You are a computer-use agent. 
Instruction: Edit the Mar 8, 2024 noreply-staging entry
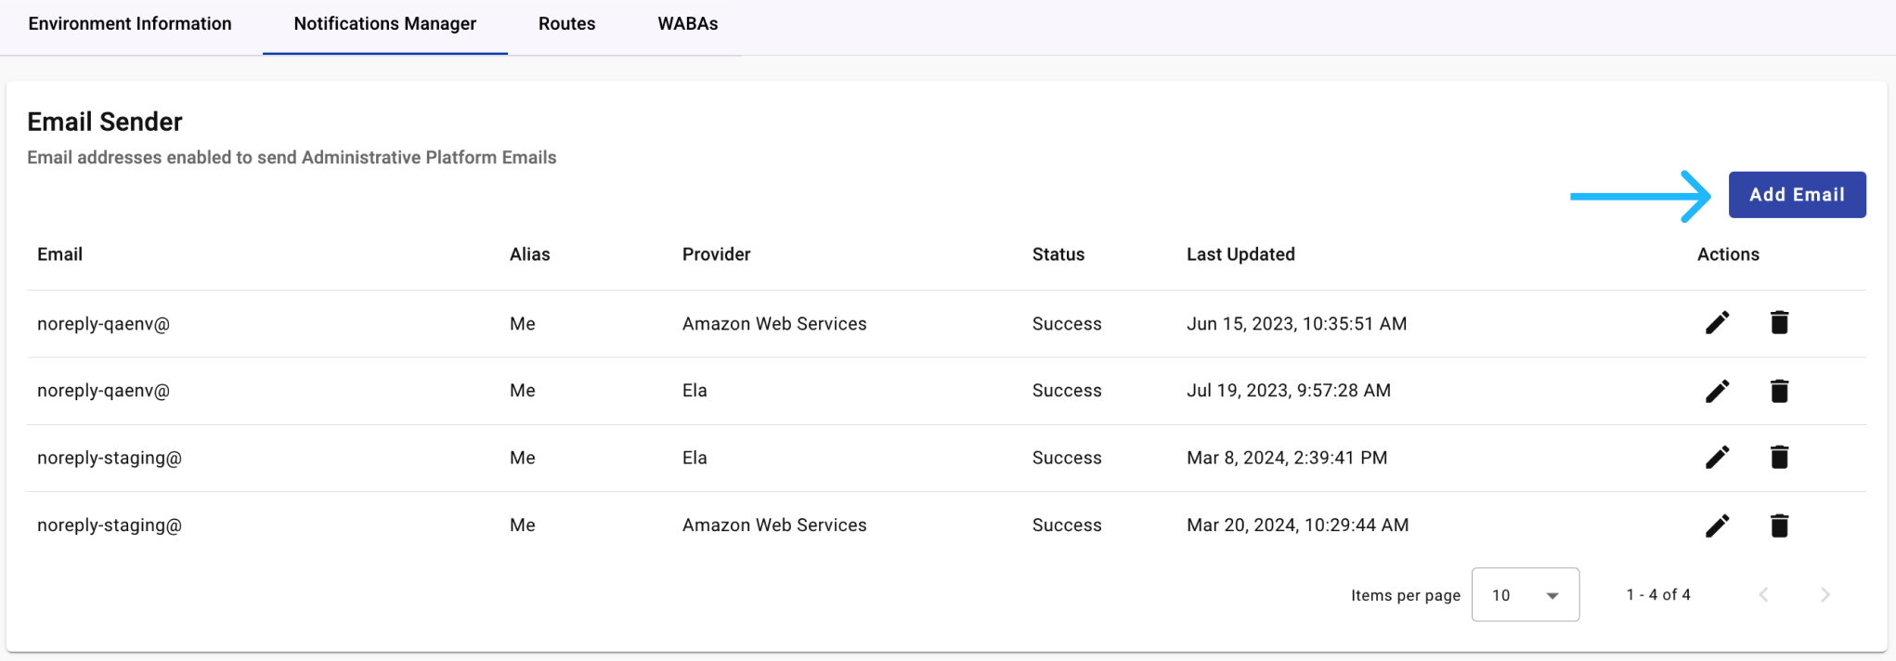pyautogui.click(x=1717, y=457)
